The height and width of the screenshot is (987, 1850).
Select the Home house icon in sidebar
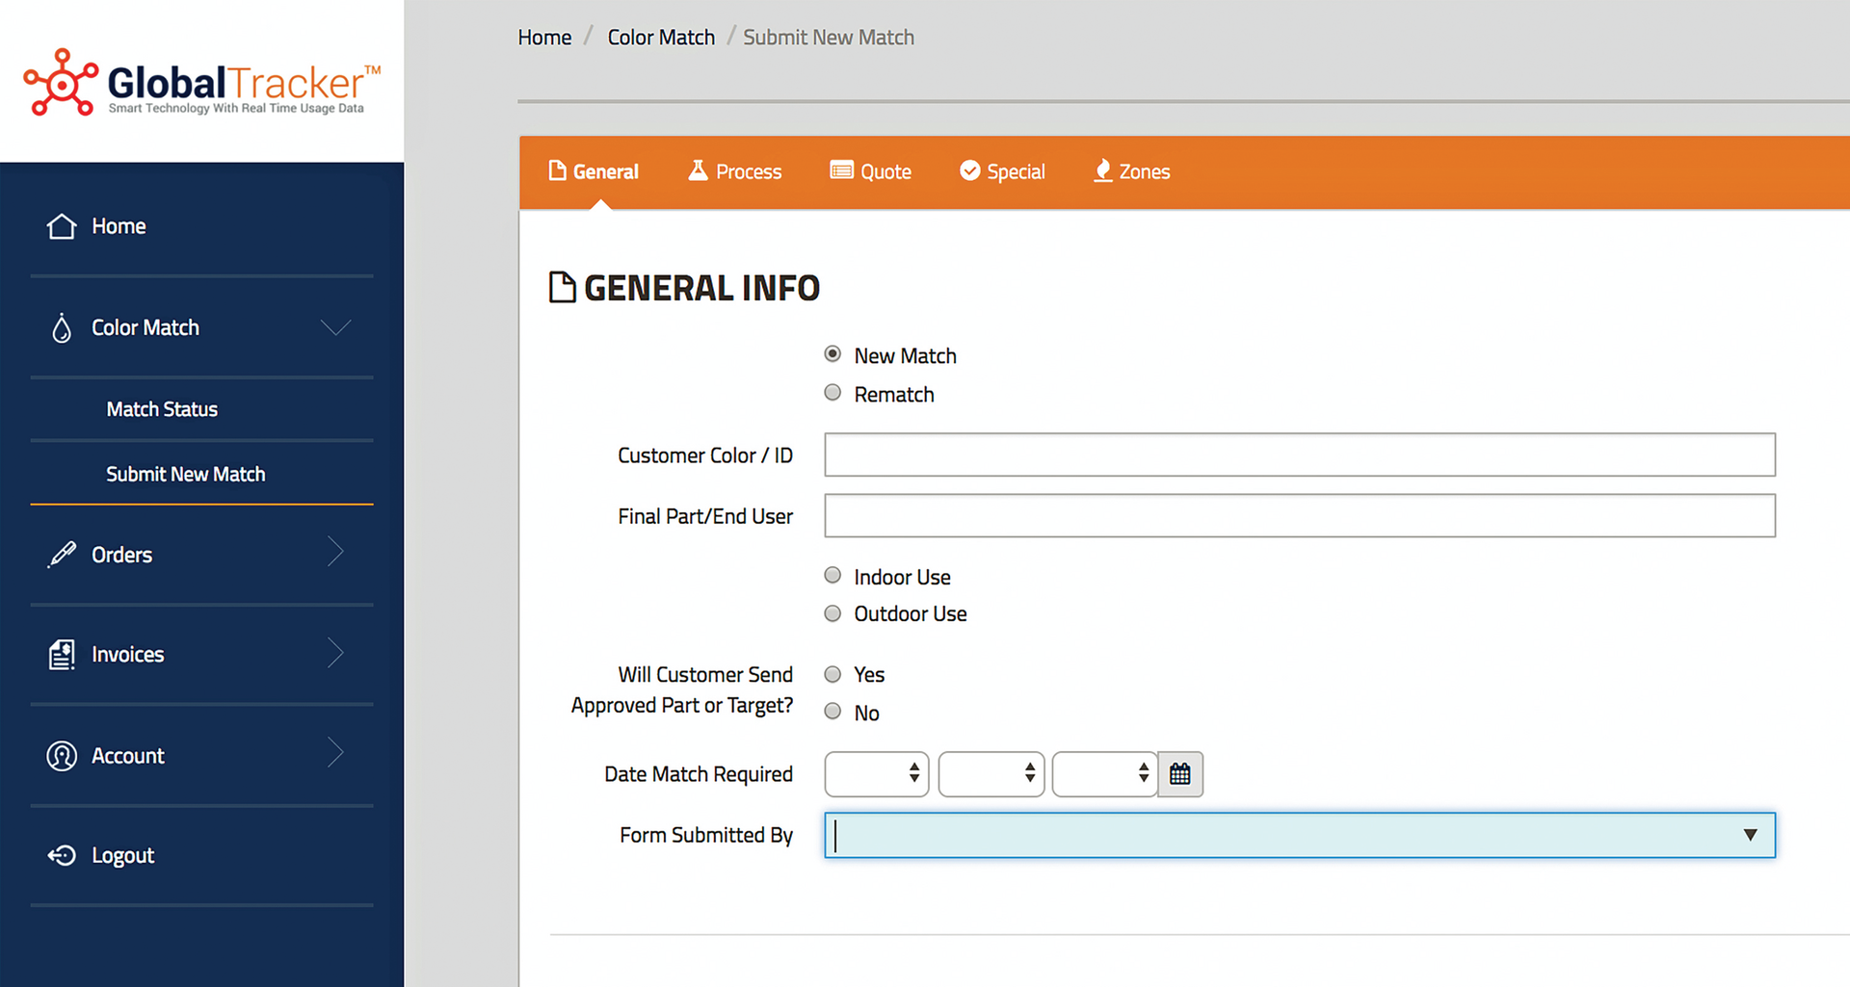pos(61,225)
